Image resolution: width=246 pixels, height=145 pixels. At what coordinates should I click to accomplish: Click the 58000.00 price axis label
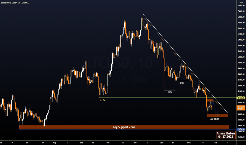[x=241, y=46]
